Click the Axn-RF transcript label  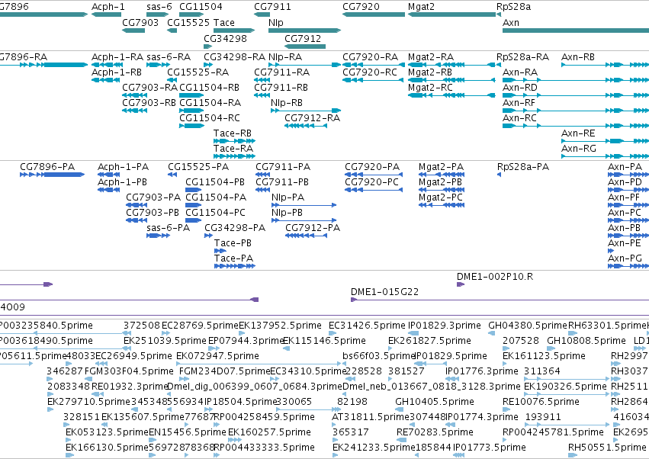tap(519, 103)
